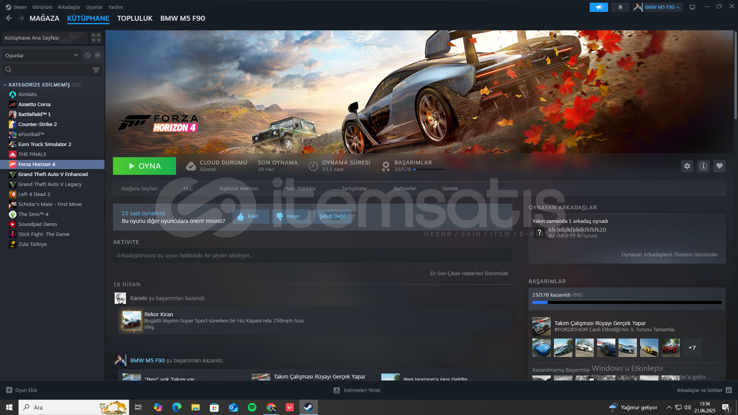Toggle library grid view icon
The height and width of the screenshot is (415, 738).
pyautogui.click(x=96, y=37)
